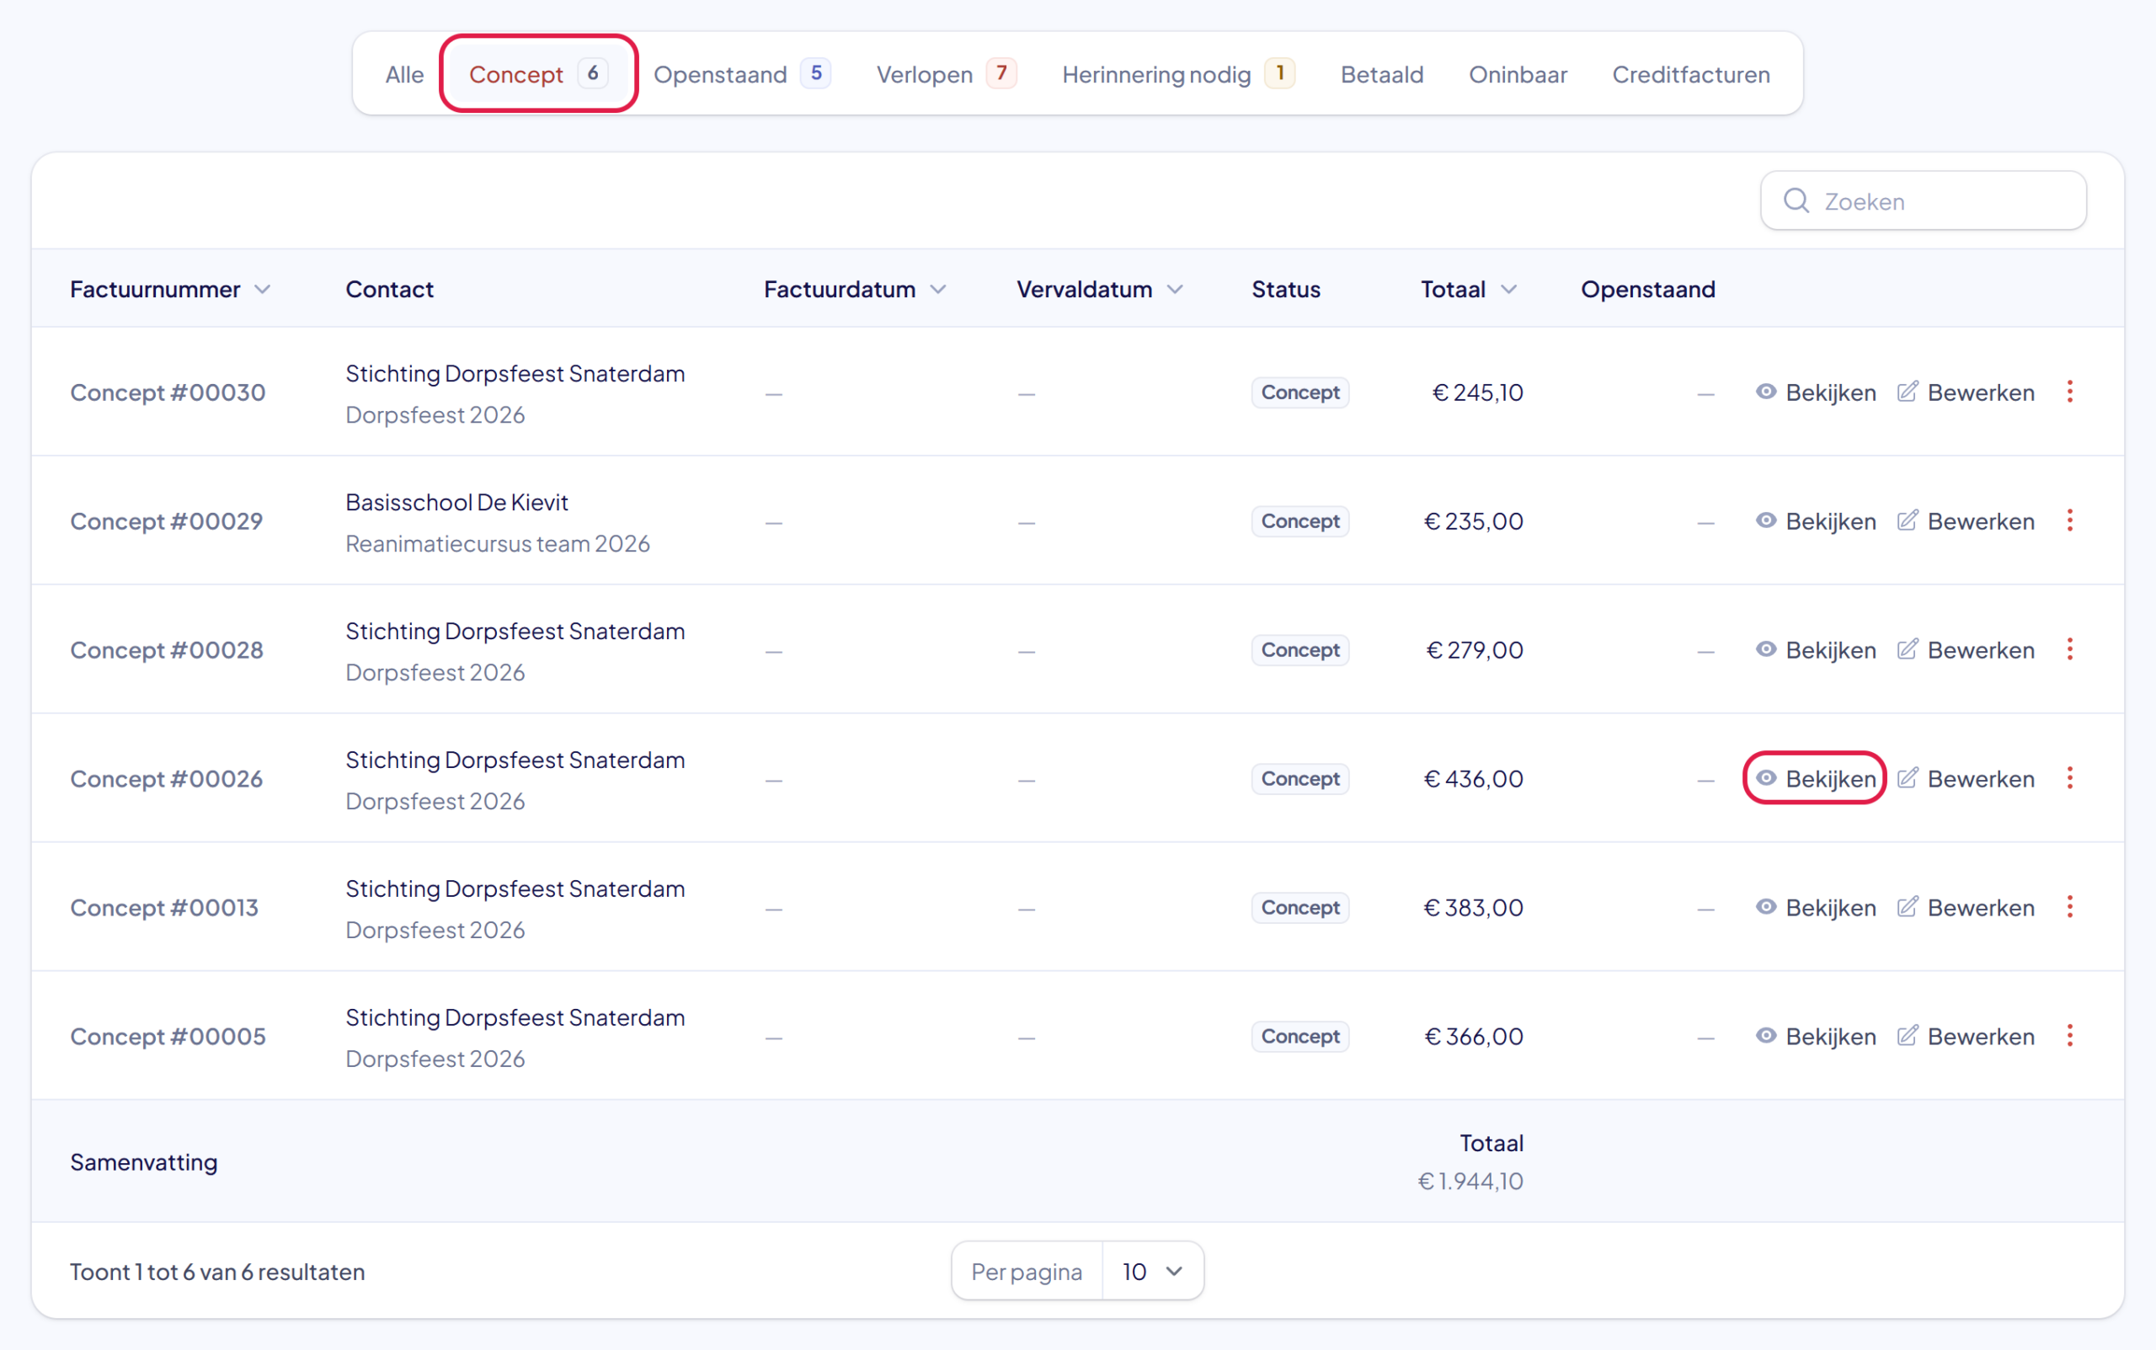Image resolution: width=2156 pixels, height=1350 pixels.
Task: Click Bekijken for Concept #00029
Action: (1815, 520)
